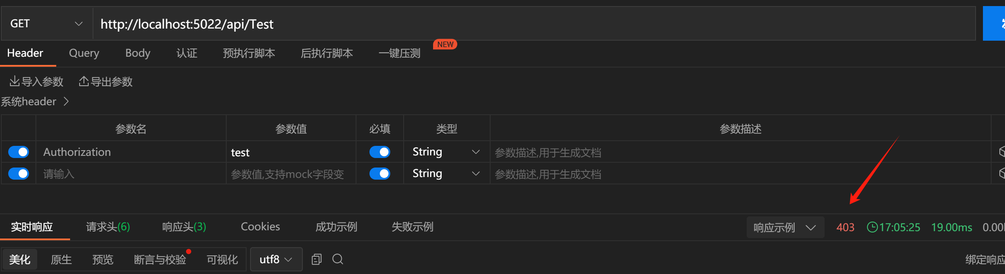The width and height of the screenshot is (1005, 274).
Task: Expand the 系统header section
Action: tap(35, 101)
